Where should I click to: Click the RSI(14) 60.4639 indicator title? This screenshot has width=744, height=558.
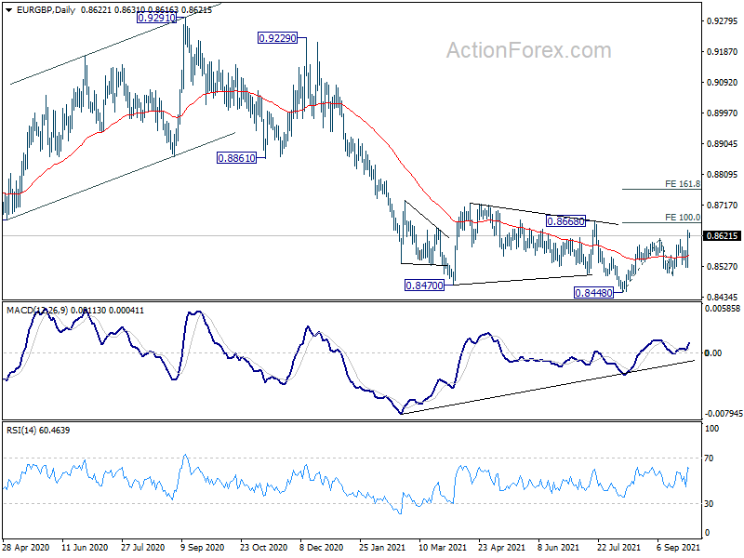tap(38, 431)
